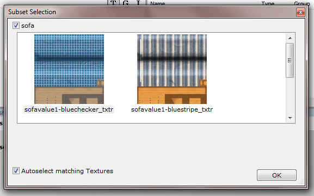Screen dimensions: 314x196
Task: Select the sofavalue1-bluestripe texture thumbnail
Action: [172, 69]
